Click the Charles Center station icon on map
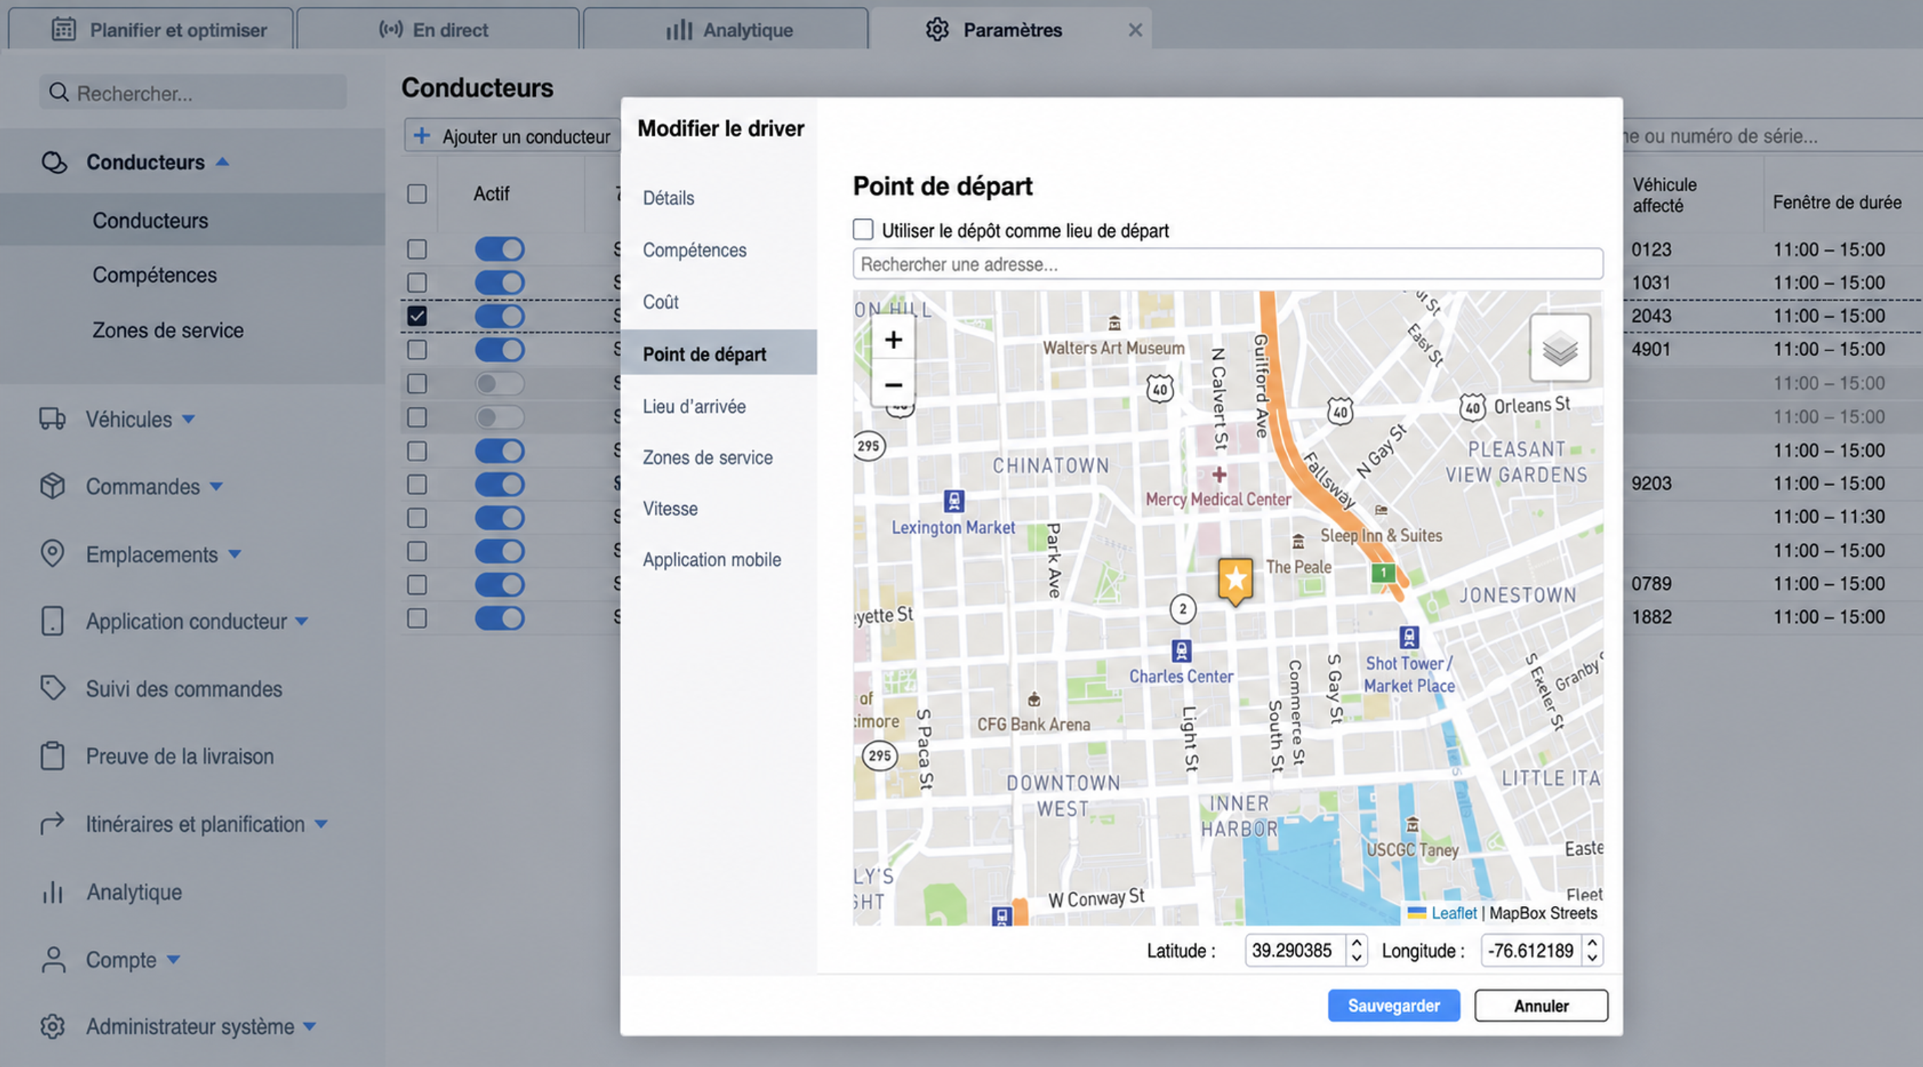 point(1181,651)
